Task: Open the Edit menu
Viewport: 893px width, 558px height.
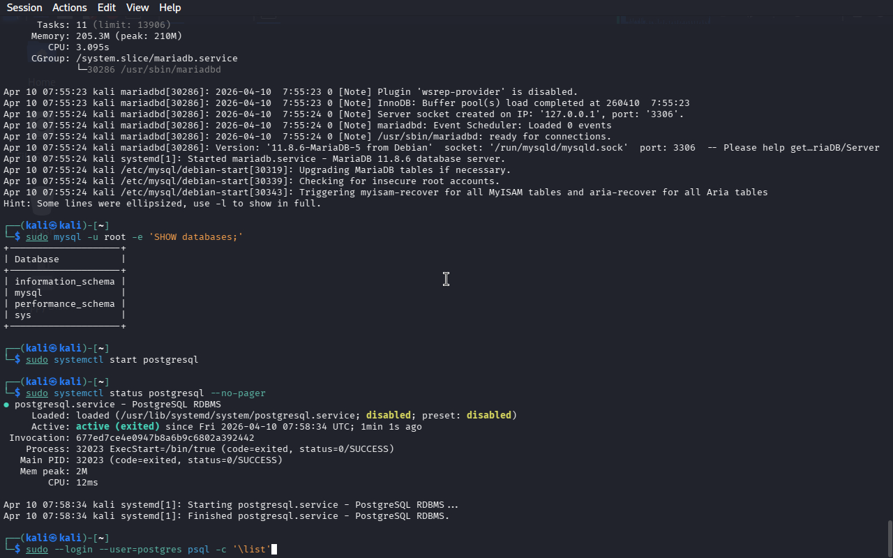Action: [107, 8]
